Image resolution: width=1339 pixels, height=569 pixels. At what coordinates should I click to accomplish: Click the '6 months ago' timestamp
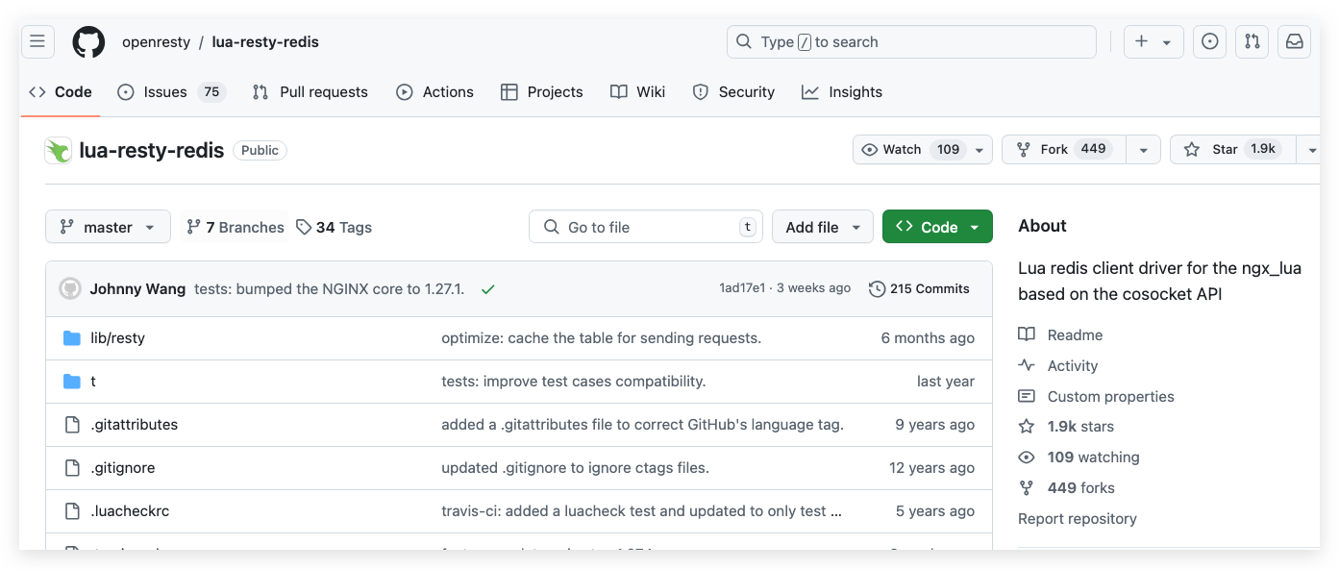[928, 338]
